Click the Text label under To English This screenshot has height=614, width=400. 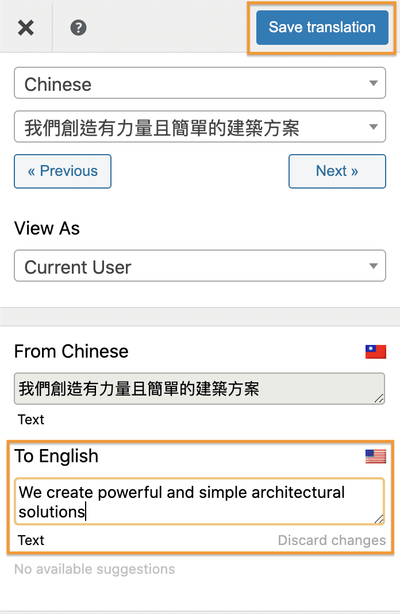pyautogui.click(x=31, y=540)
